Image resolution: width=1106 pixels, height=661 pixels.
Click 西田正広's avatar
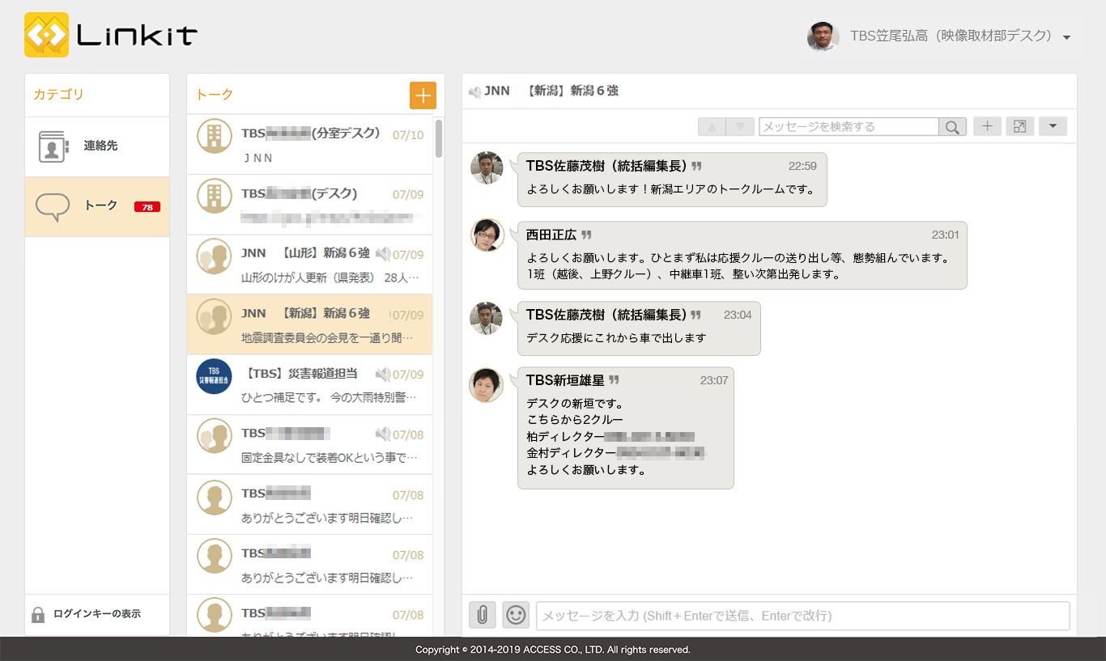(487, 235)
